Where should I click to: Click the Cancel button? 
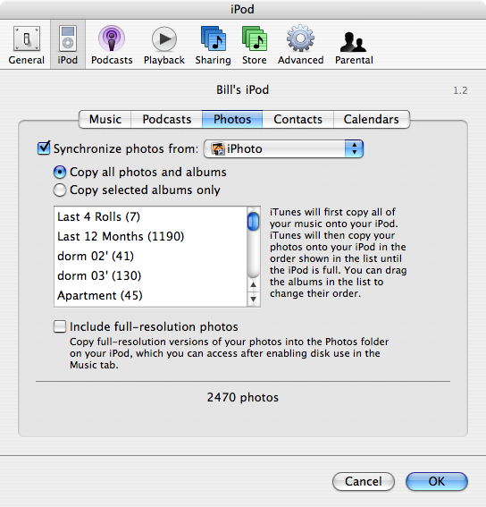(364, 481)
